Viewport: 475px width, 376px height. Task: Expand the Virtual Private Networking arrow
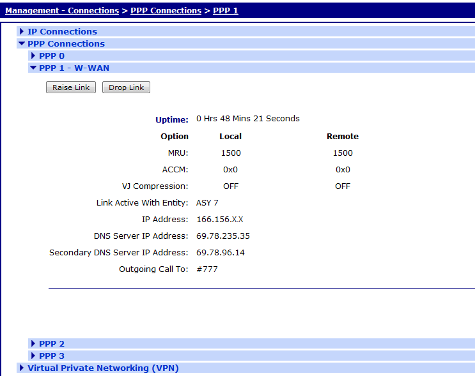pos(22,368)
